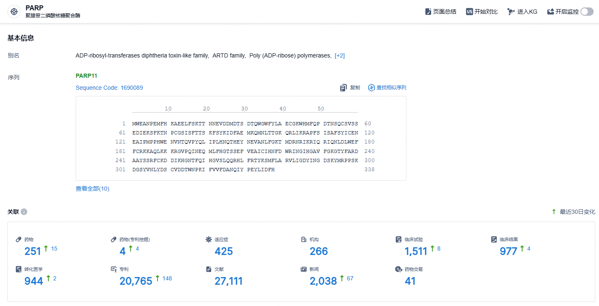Click the 8 increase beside clinical trials
This screenshot has height=306, width=599.
click(x=439, y=249)
